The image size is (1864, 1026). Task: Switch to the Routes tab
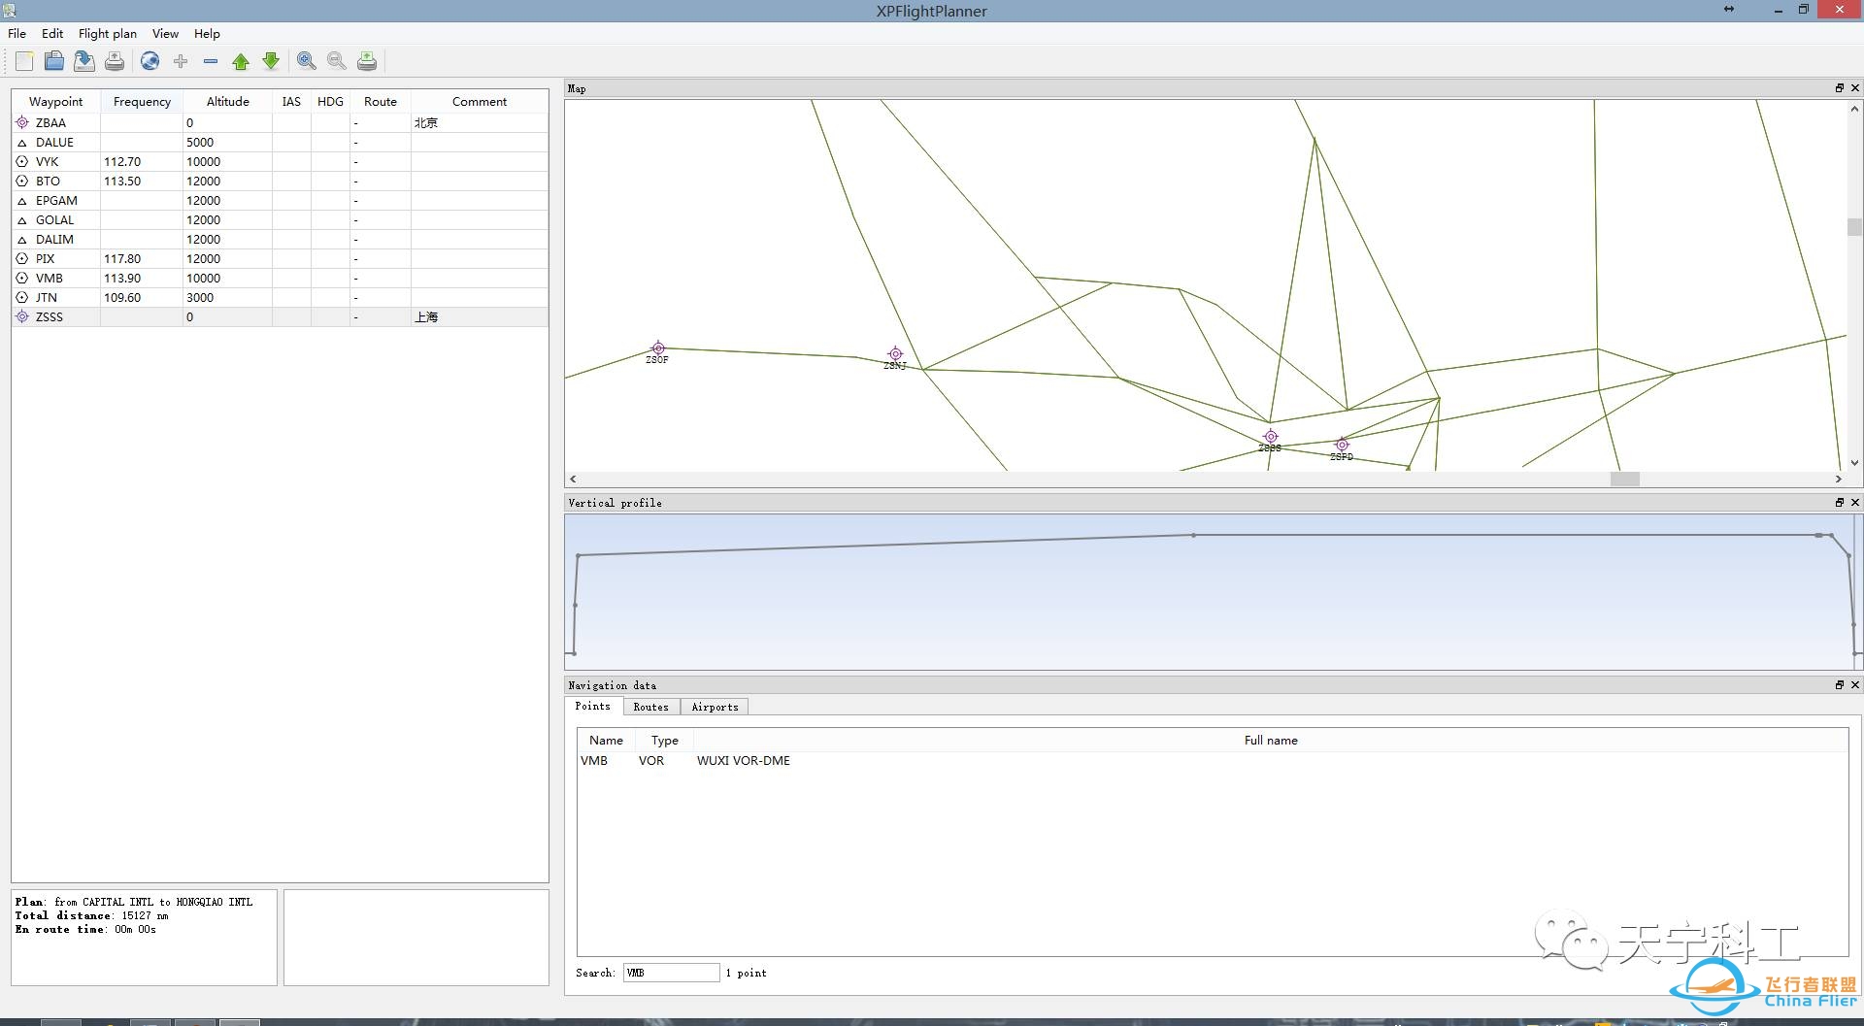tap(650, 707)
